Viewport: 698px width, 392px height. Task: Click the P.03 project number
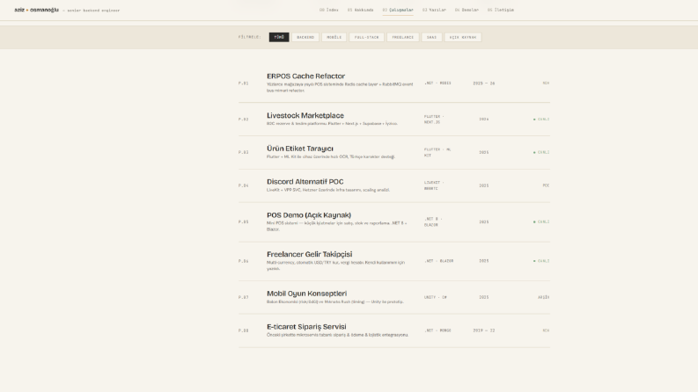244,152
